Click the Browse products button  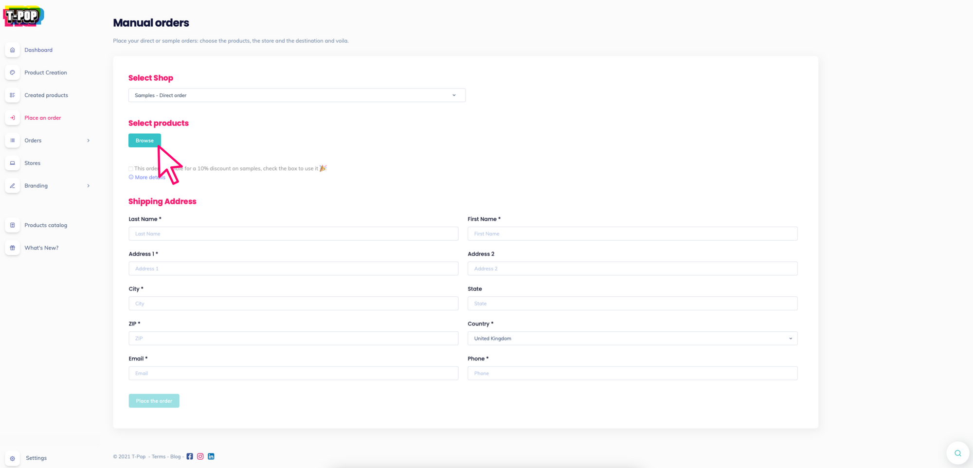144,141
